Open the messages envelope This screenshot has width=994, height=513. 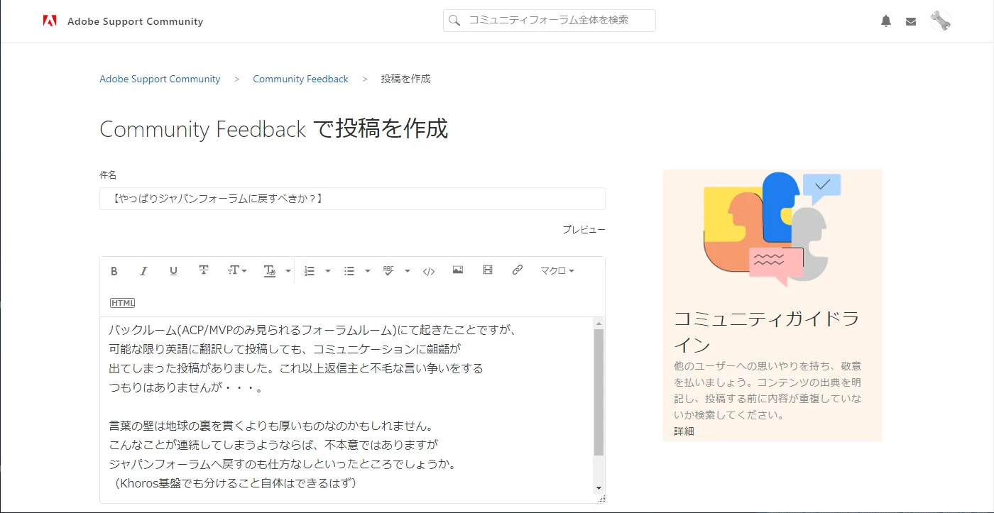point(911,22)
